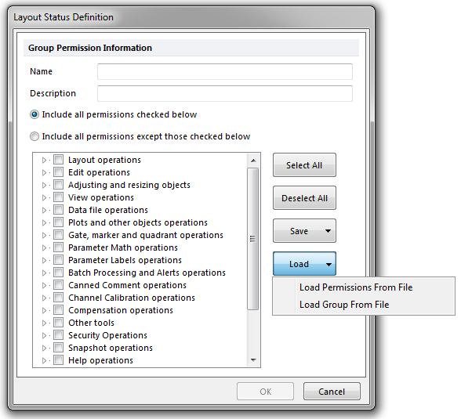Select 'Include all permissions checked below' radio
The width and height of the screenshot is (461, 419).
pos(34,114)
